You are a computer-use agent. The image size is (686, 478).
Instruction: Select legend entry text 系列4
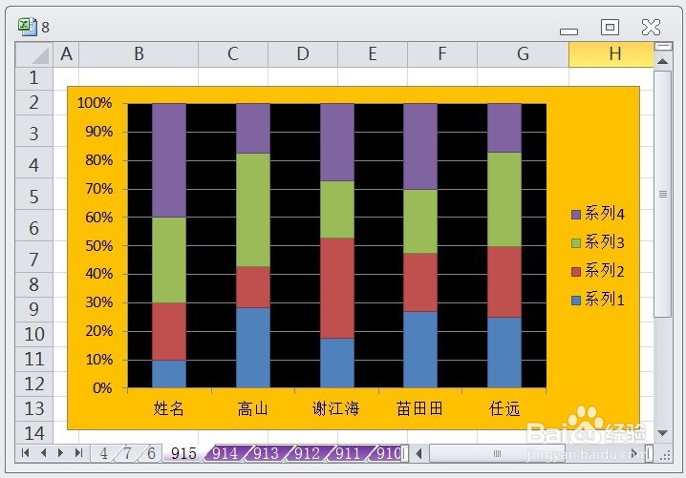pyautogui.click(x=605, y=214)
